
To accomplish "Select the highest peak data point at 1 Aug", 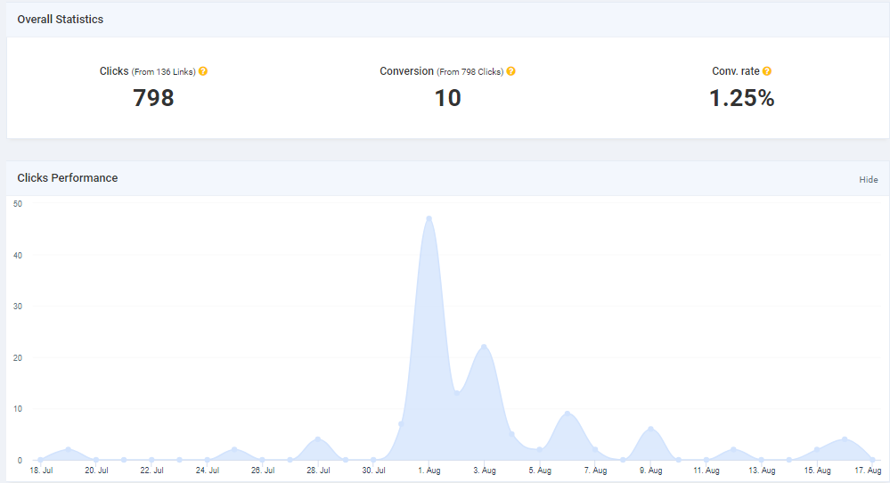I will [429, 218].
